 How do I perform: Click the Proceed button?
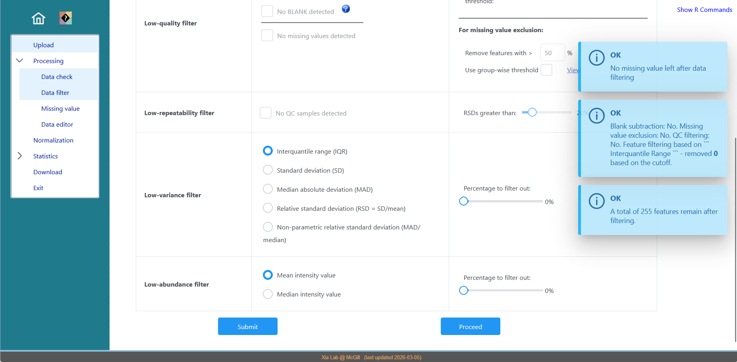[x=470, y=326]
